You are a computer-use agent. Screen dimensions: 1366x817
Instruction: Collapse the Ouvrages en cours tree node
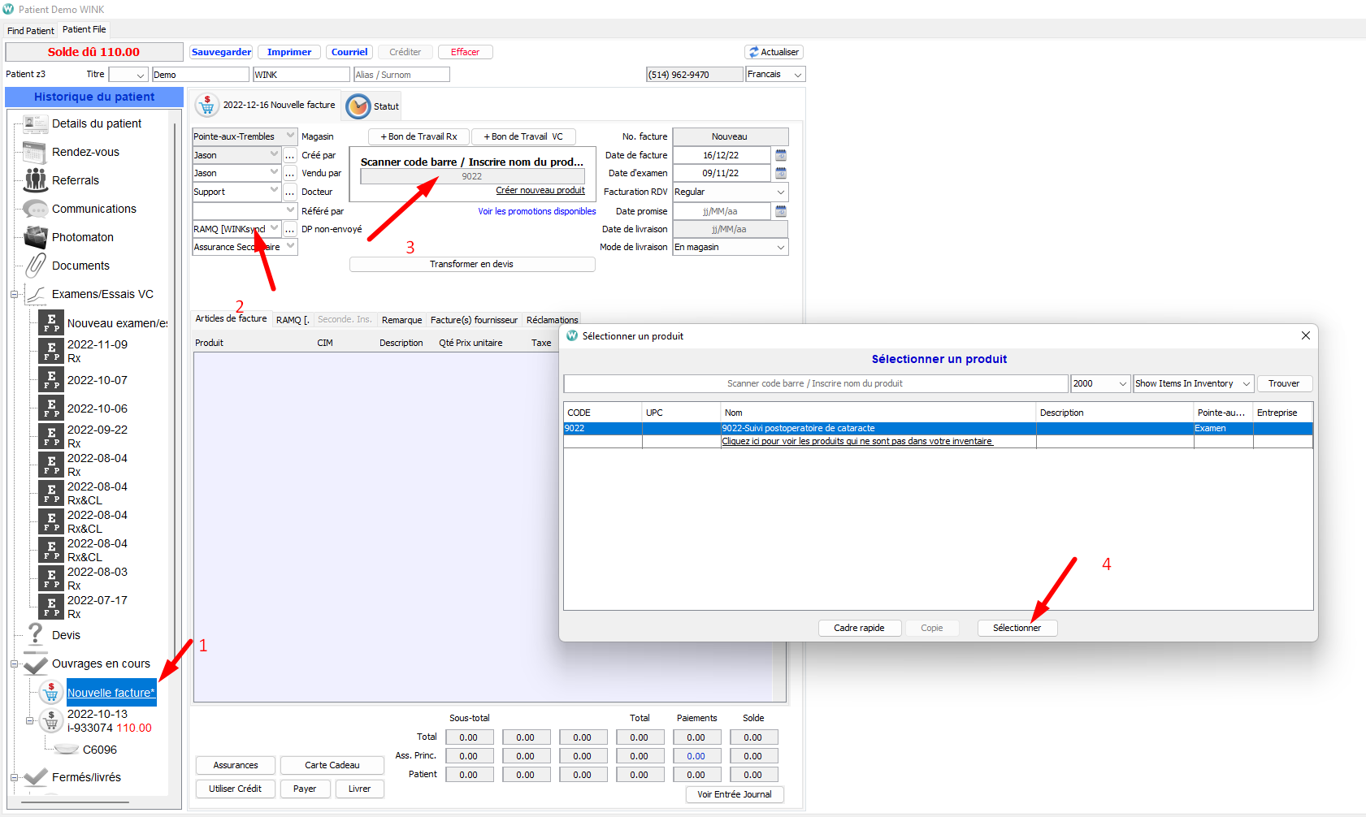14,664
